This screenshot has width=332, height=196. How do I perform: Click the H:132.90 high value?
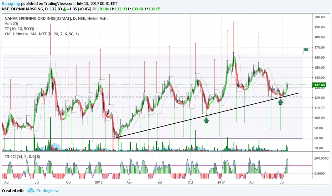click(x=119, y=9)
